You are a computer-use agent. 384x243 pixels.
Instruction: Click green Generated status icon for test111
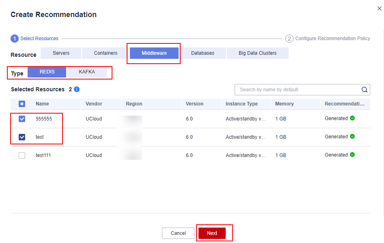[x=352, y=155]
